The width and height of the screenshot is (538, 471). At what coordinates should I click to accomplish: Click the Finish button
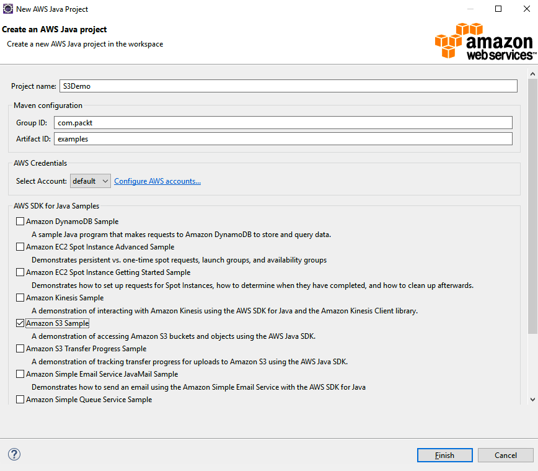(444, 455)
